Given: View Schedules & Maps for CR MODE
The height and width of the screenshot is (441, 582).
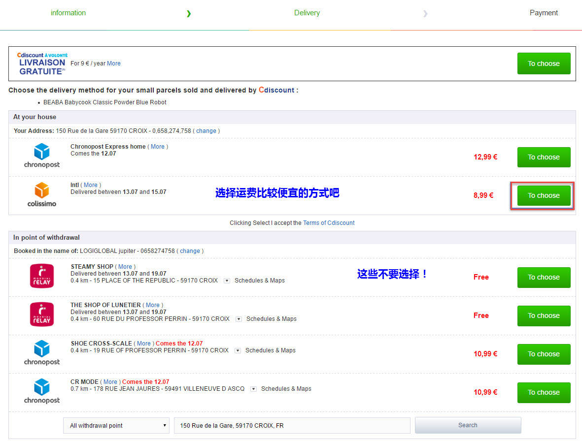Looking at the screenshot, I should [286, 389].
